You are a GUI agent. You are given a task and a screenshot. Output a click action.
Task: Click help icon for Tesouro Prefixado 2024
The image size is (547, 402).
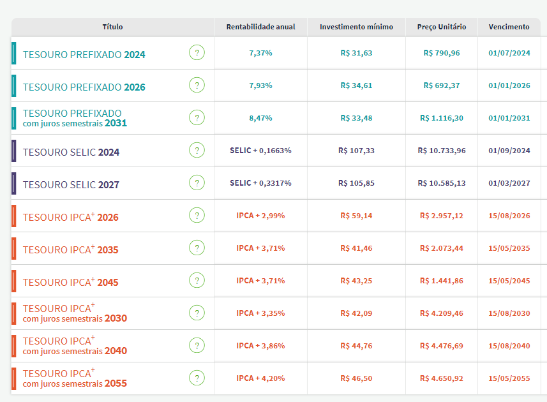coord(197,53)
